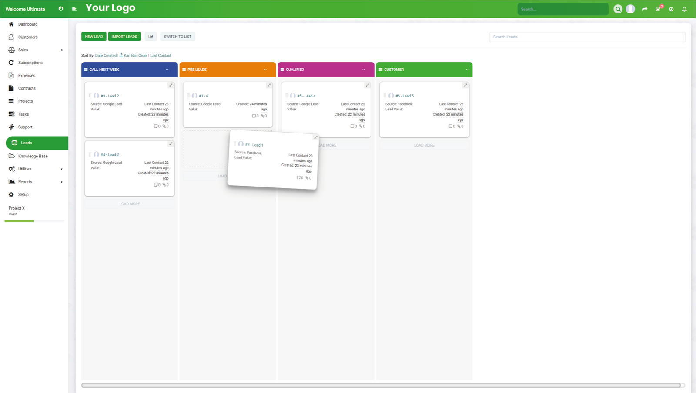
Task: Click the leads chart summary icon
Action: tap(151, 37)
